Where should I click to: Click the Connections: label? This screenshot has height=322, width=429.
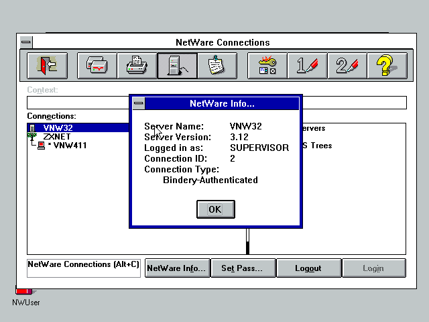point(52,116)
